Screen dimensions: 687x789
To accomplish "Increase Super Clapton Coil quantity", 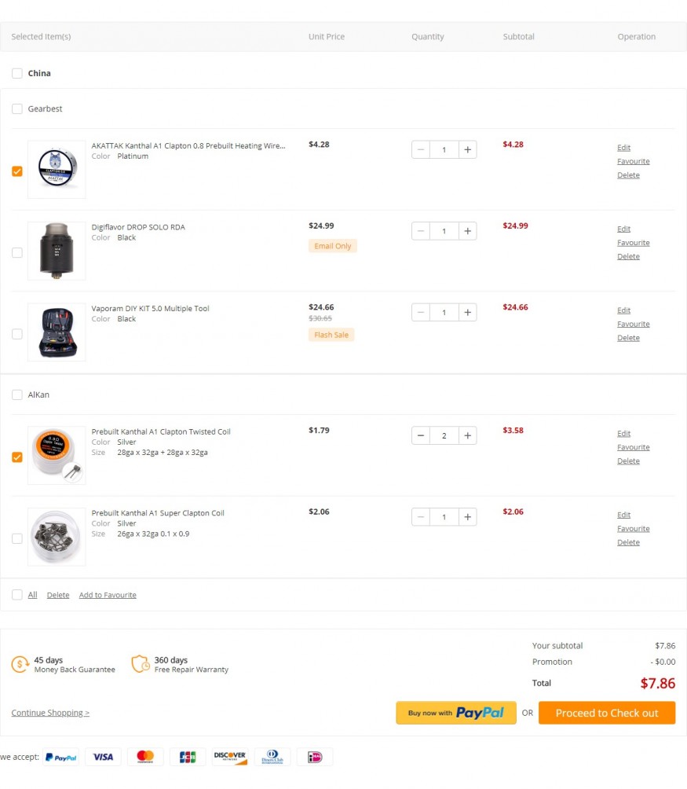I will pos(467,517).
